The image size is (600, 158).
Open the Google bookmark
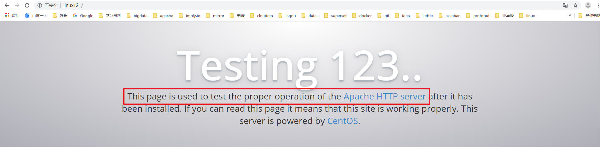[x=83, y=15]
